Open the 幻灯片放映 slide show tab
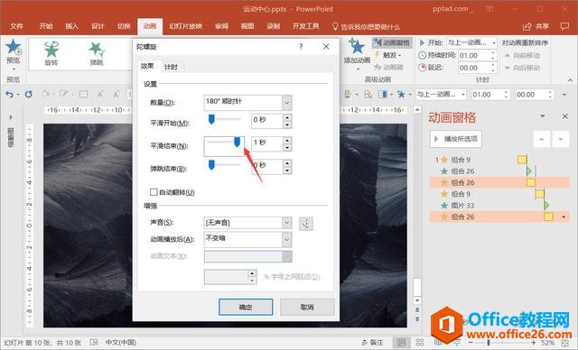Image resolution: width=578 pixels, height=350 pixels. click(186, 26)
